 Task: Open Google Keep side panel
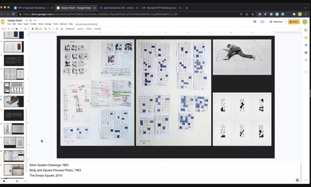[x=306, y=38]
